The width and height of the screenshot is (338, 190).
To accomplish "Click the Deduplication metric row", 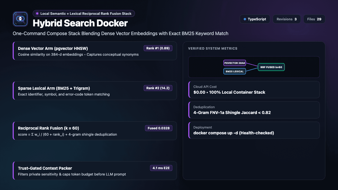I will click(x=254, y=110).
